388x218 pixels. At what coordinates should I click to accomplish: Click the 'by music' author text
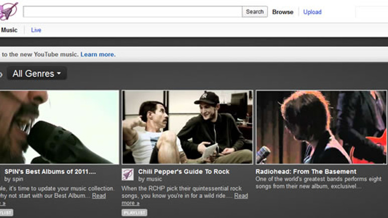(150, 179)
